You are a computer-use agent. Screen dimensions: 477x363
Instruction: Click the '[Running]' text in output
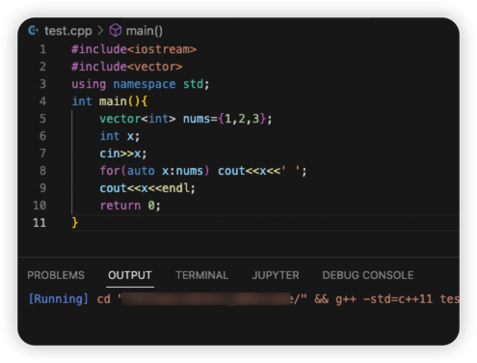coord(58,299)
